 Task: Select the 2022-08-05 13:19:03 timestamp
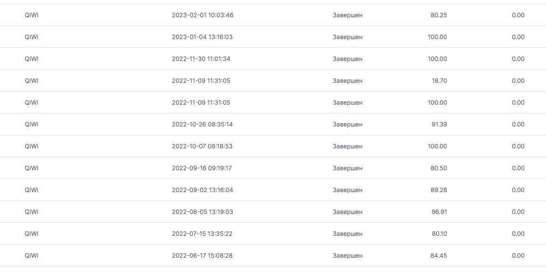point(202,212)
